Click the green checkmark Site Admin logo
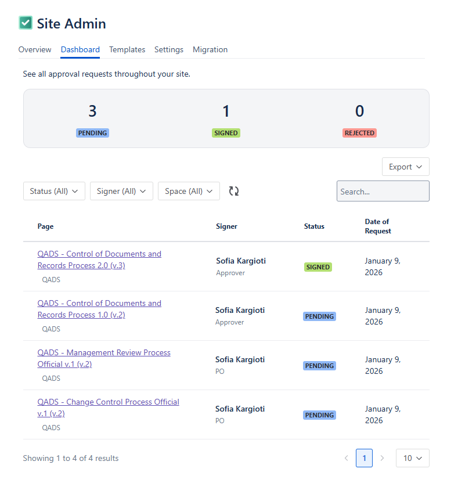 pos(26,23)
